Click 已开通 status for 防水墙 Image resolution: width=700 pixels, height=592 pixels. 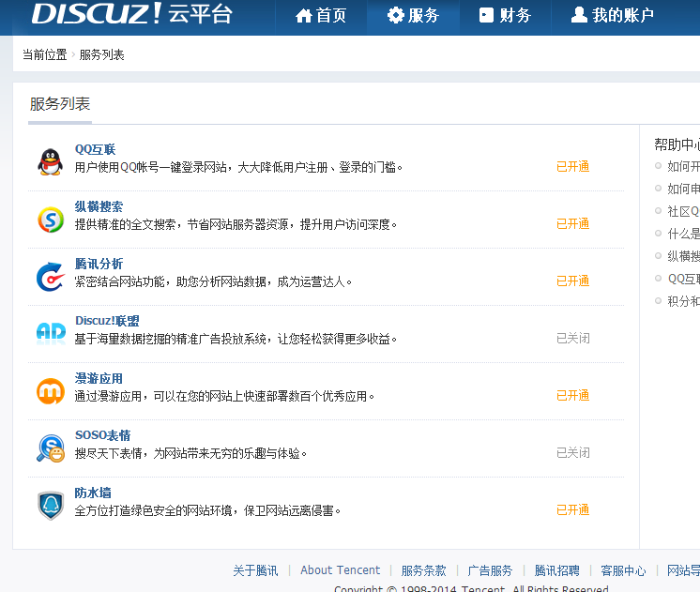(x=572, y=509)
